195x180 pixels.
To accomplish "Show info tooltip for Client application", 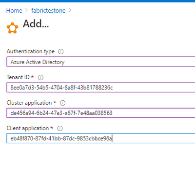I will (60, 129).
